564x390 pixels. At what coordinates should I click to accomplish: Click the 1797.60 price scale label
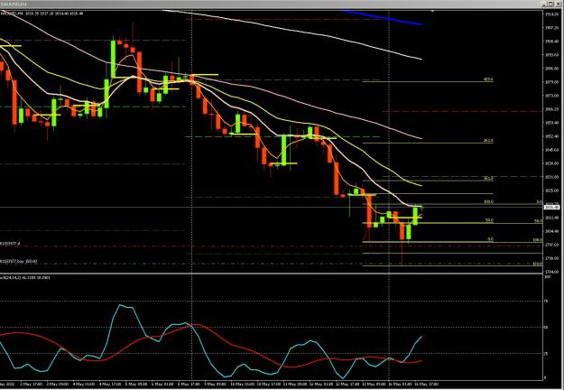pyautogui.click(x=551, y=245)
